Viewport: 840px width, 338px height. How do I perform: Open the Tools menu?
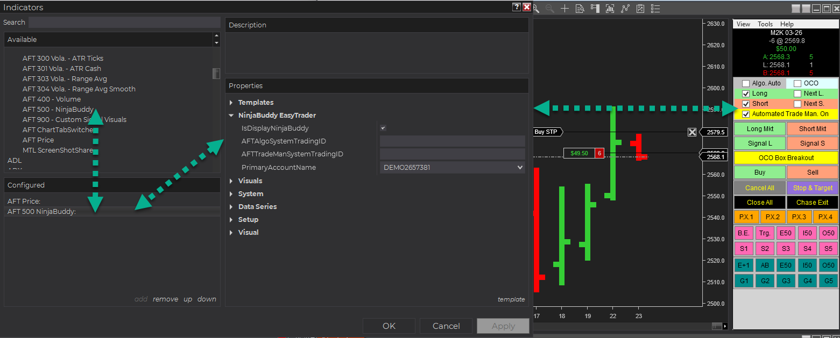tap(765, 24)
